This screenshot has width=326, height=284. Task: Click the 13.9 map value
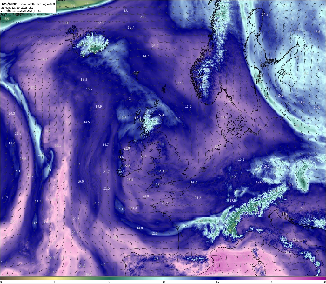(x=301, y=102)
